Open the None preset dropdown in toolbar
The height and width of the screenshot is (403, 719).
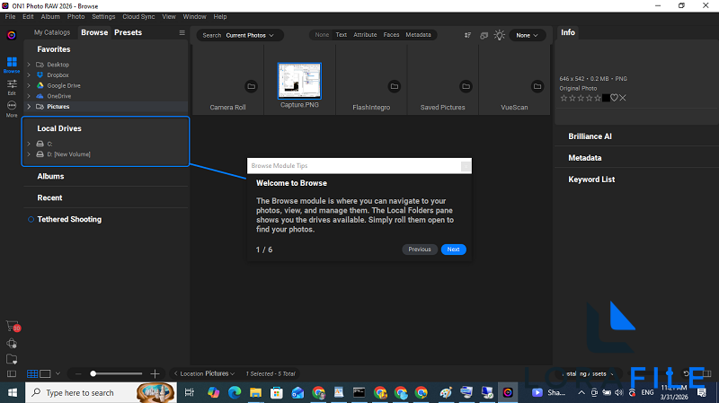click(527, 35)
